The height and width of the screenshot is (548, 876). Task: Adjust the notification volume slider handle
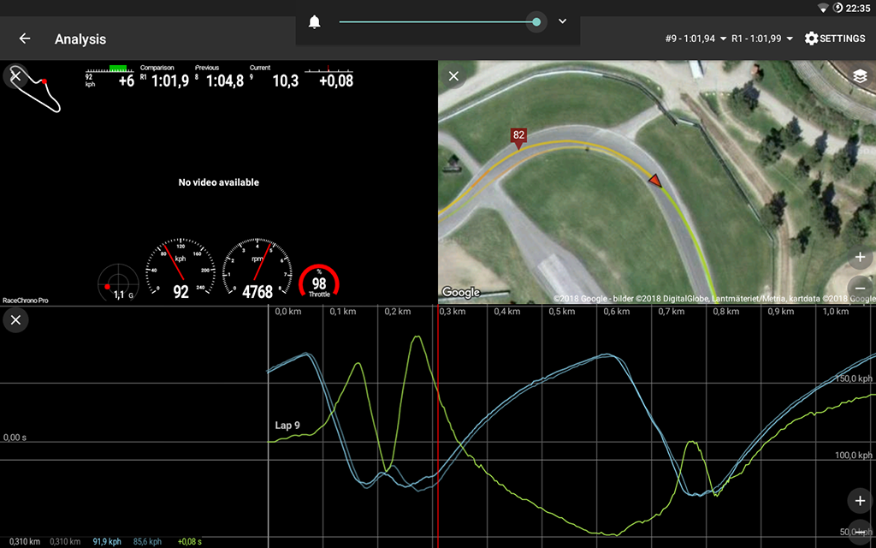point(536,21)
